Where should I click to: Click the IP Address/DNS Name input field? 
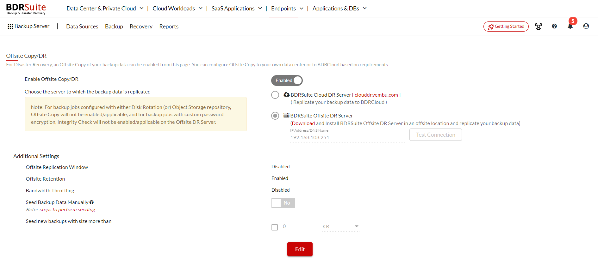pyautogui.click(x=347, y=138)
